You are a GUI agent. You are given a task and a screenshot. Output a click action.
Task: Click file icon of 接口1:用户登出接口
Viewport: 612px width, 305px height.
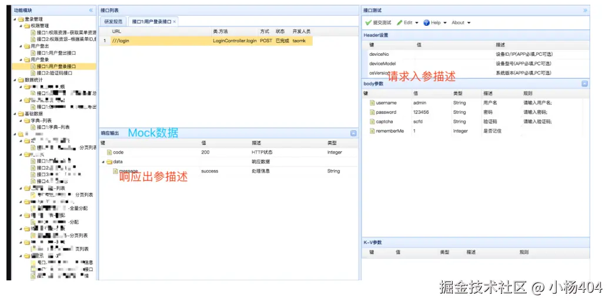point(33,53)
